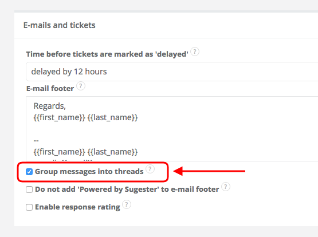Place cursor on the 'Regards,' line in footer
This screenshot has height=237, width=318.
[x=50, y=106]
